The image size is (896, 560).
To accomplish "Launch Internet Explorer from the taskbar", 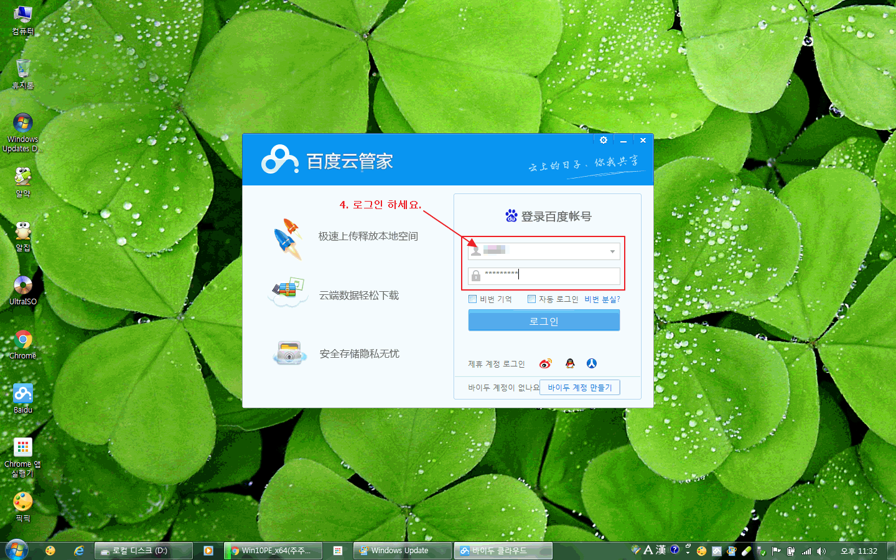I will pyautogui.click(x=79, y=551).
